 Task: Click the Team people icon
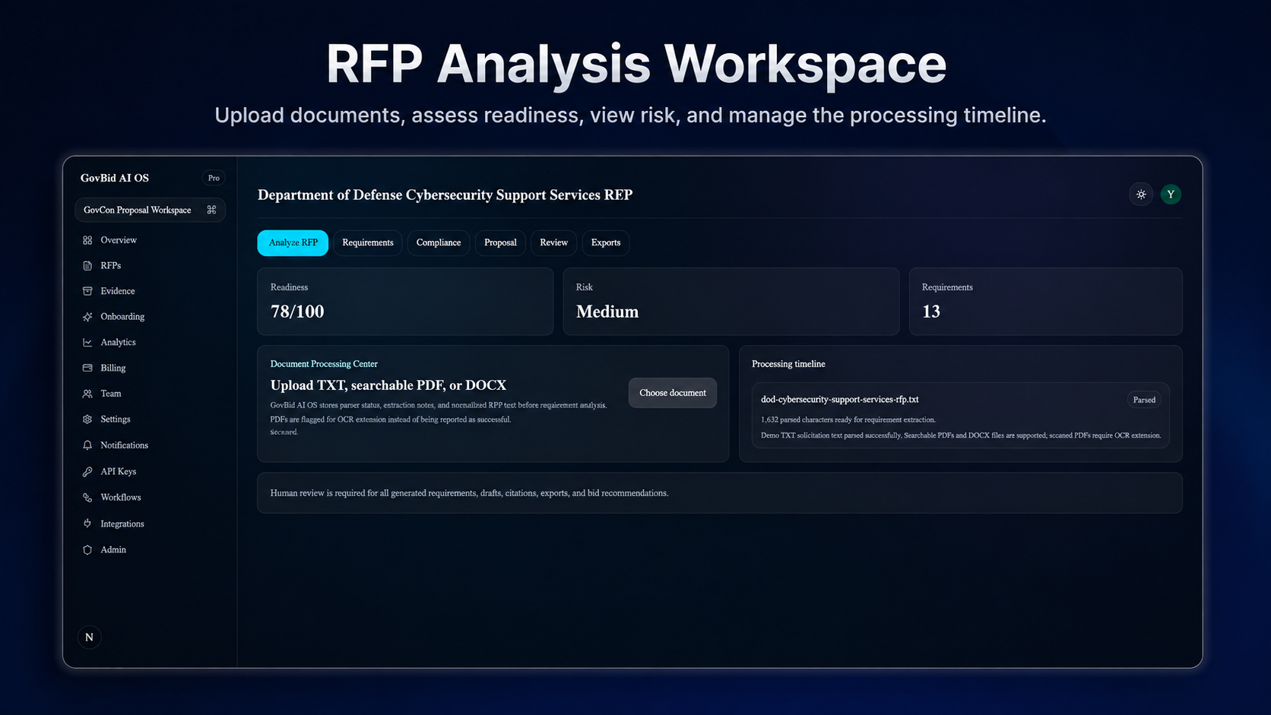point(87,394)
